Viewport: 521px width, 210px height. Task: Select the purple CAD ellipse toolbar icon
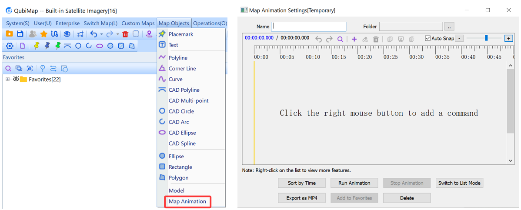click(x=100, y=46)
